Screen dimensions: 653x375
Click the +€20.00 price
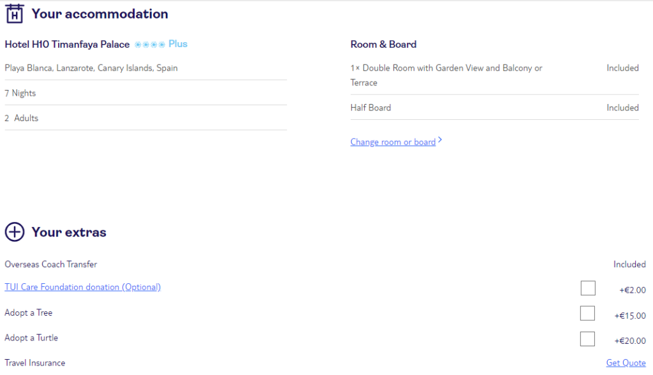tap(630, 341)
